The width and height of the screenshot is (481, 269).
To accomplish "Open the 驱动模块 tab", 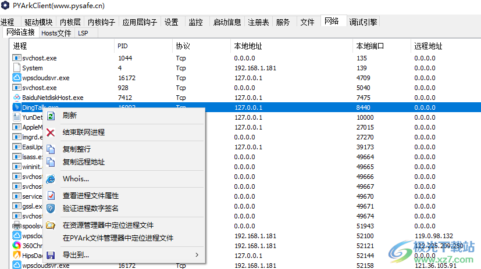I will [x=38, y=22].
